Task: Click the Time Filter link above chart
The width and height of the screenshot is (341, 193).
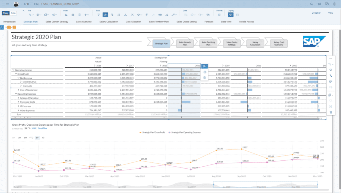Action: point(42,128)
